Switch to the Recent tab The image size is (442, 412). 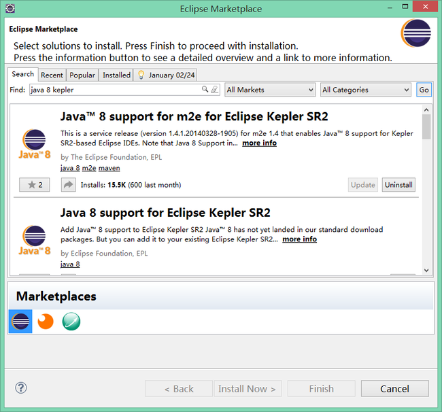point(52,75)
